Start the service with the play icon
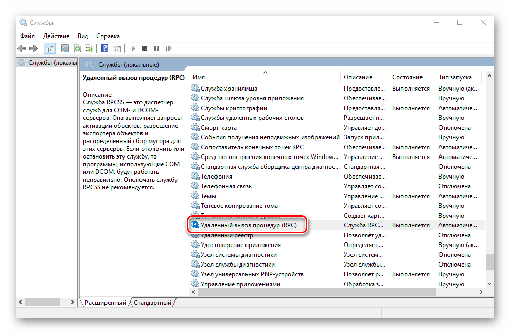 point(133,48)
